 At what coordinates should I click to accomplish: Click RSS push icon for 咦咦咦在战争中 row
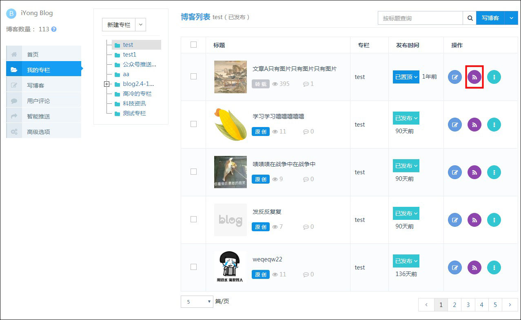point(474,172)
